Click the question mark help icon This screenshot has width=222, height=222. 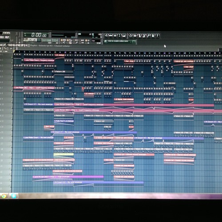(157, 36)
